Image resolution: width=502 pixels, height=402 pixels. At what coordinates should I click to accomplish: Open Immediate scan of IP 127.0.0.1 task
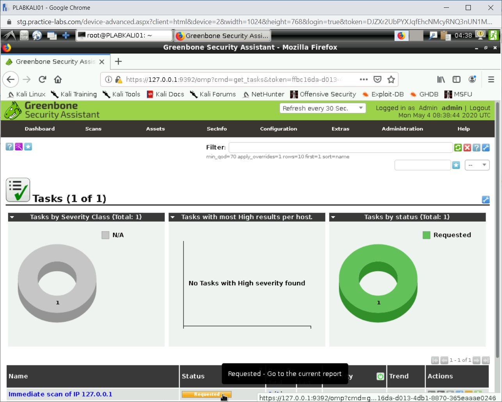pos(61,394)
